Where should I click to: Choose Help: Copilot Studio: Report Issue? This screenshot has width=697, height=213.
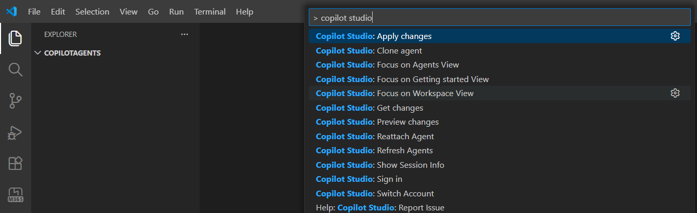point(380,208)
